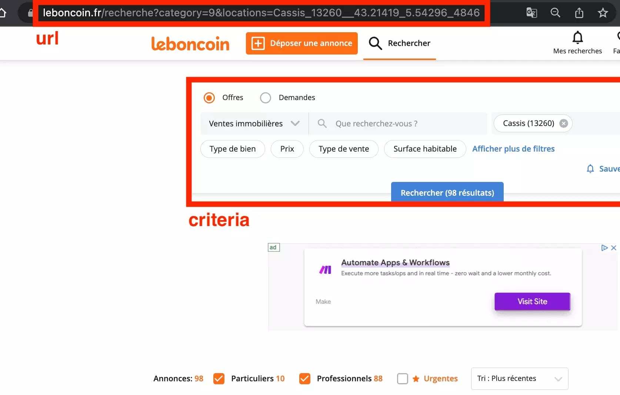Click the bell icon beside Sauvegarder
Image resolution: width=620 pixels, height=395 pixels.
tap(590, 169)
